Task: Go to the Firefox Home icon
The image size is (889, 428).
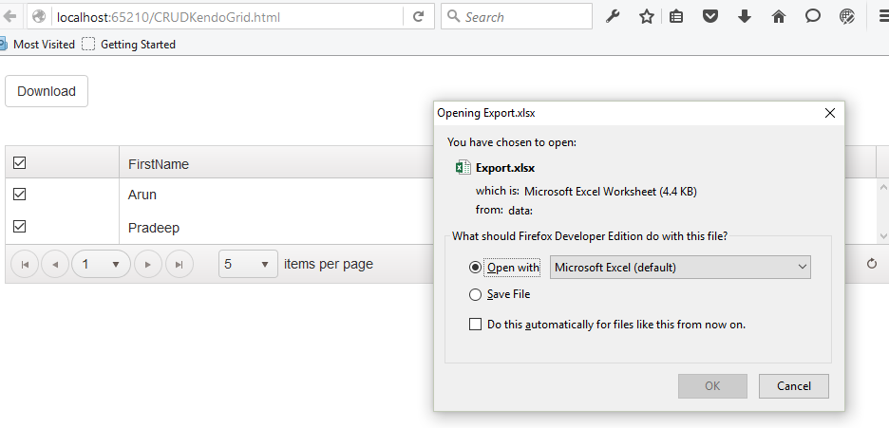Action: (779, 17)
